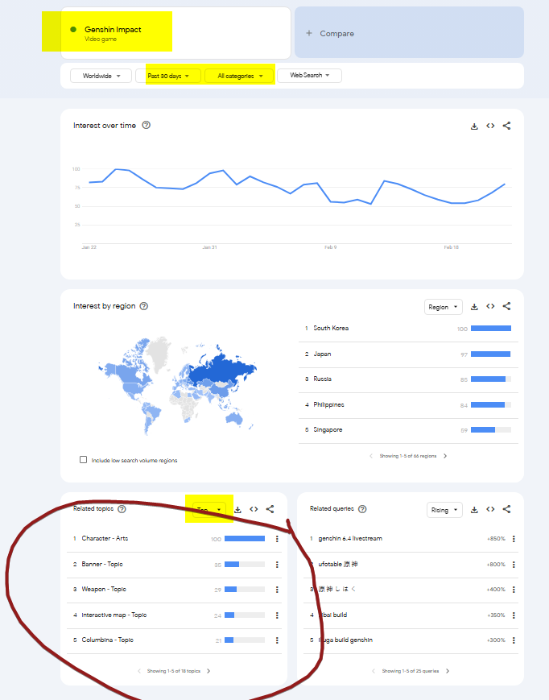Open more options for +300% build genshin query
Image resolution: width=549 pixels, height=700 pixels.
point(514,640)
